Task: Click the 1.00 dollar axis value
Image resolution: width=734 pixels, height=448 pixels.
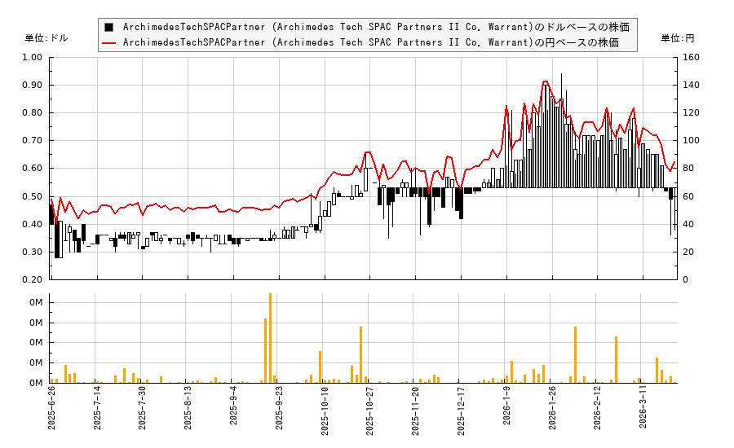Action: tap(33, 57)
